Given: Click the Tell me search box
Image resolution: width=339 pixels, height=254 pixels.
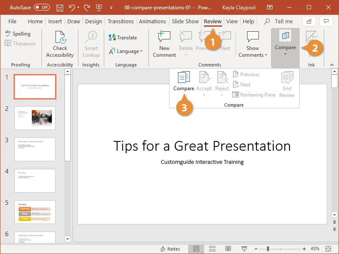Looking at the screenshot, I should coord(283,22).
